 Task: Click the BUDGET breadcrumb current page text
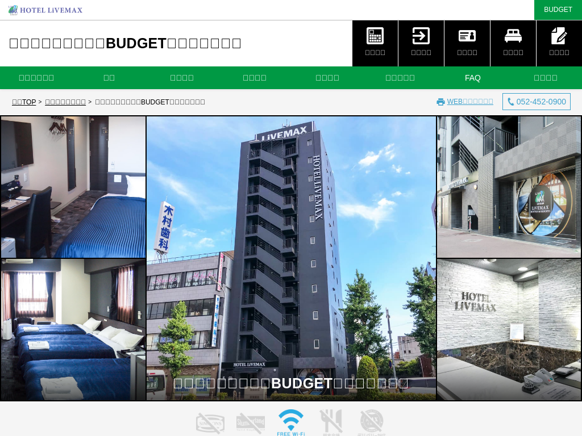coord(150,102)
